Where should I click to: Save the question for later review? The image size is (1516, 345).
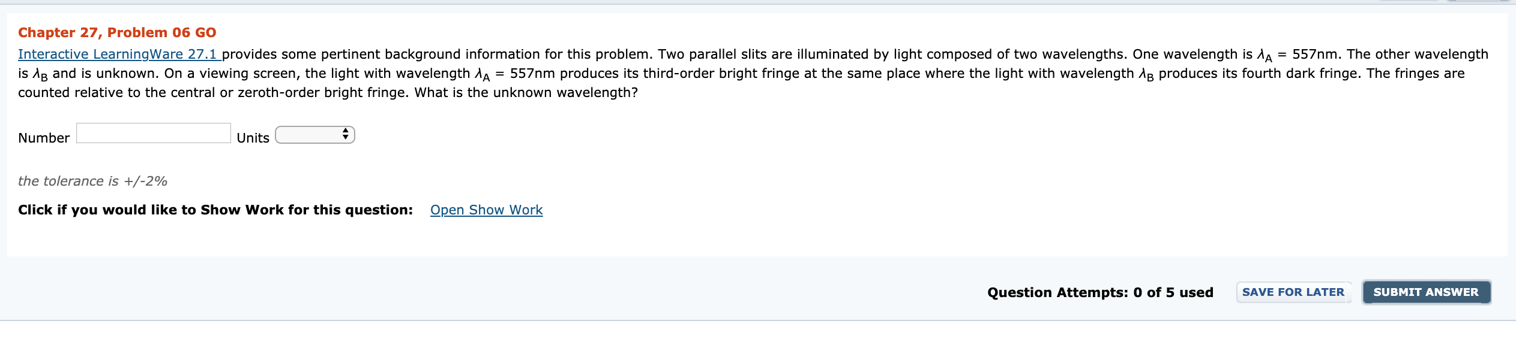pyautogui.click(x=1293, y=292)
